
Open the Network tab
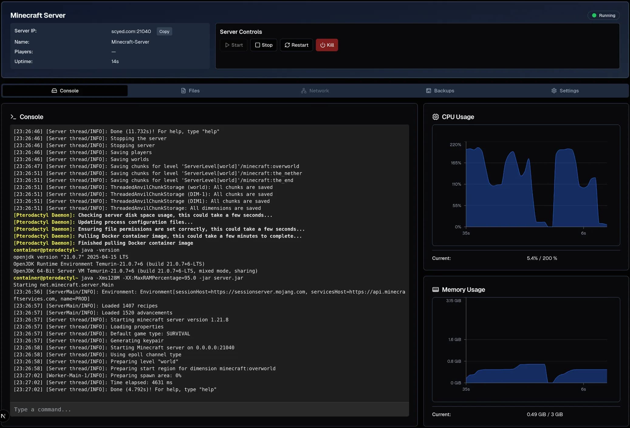[x=315, y=90]
